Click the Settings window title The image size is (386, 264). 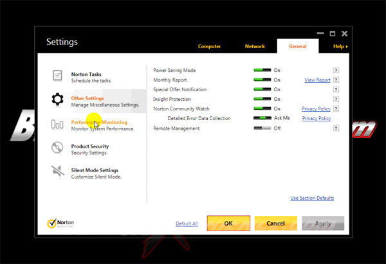point(62,42)
